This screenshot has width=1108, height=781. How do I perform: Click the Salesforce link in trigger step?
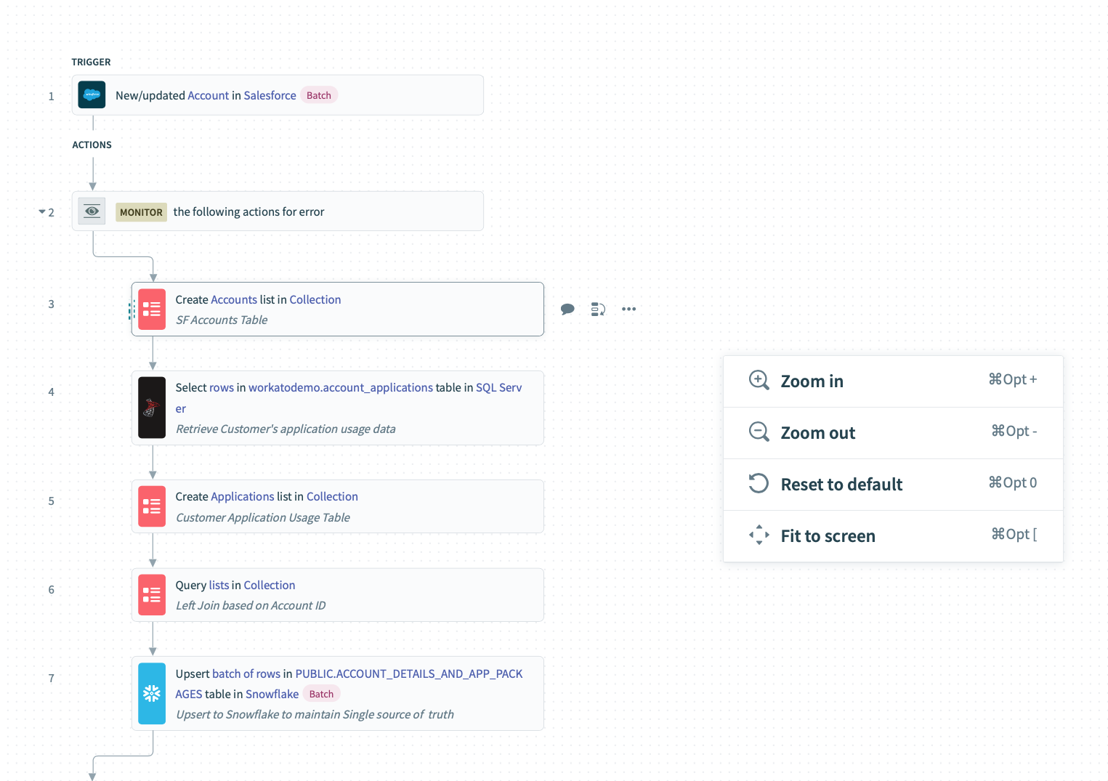[x=270, y=95]
